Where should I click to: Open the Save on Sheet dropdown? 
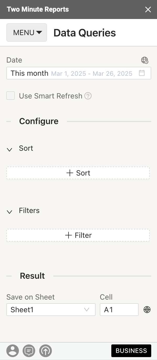point(51,310)
